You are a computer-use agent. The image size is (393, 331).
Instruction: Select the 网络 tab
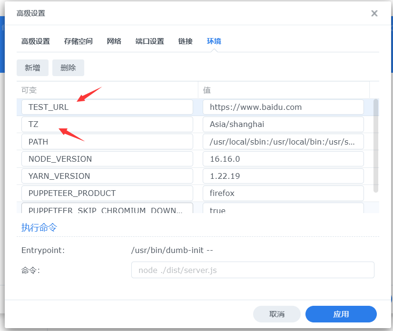(x=114, y=41)
